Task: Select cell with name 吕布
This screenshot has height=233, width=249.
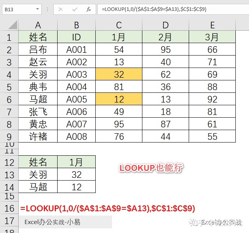Action: (38, 49)
